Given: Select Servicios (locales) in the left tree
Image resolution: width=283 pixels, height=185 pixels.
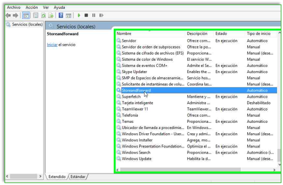Looking at the screenshot, I should [27, 25].
